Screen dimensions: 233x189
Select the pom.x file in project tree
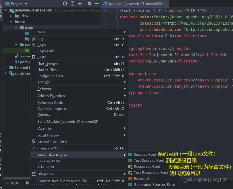pyautogui.click(x=22, y=62)
